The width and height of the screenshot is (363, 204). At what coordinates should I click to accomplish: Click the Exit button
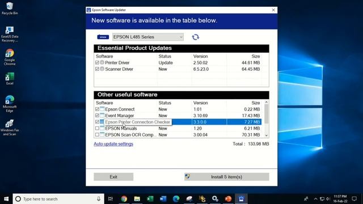click(113, 177)
